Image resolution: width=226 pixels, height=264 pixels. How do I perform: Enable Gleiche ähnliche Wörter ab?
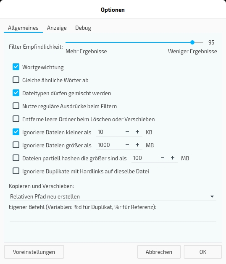pos(16,80)
